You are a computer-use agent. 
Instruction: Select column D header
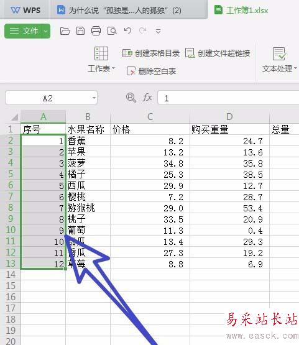(x=229, y=117)
